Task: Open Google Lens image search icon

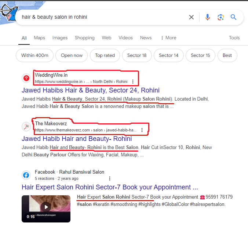Action: 220,17
